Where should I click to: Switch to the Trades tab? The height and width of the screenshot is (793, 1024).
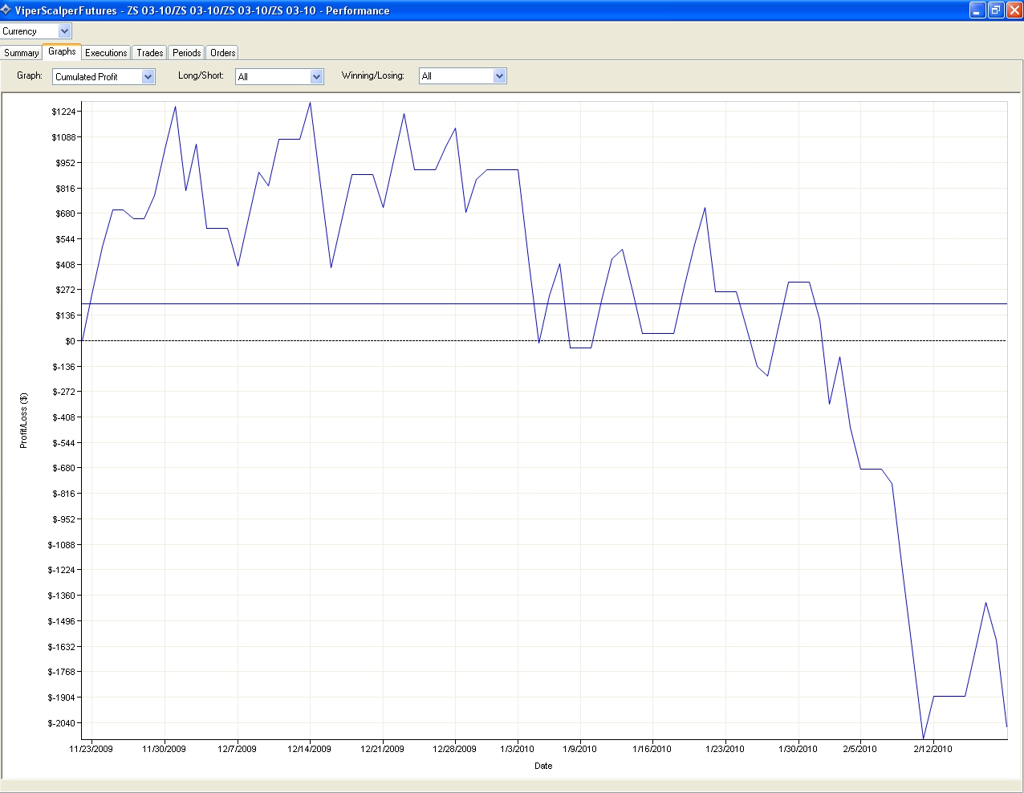tap(150, 53)
